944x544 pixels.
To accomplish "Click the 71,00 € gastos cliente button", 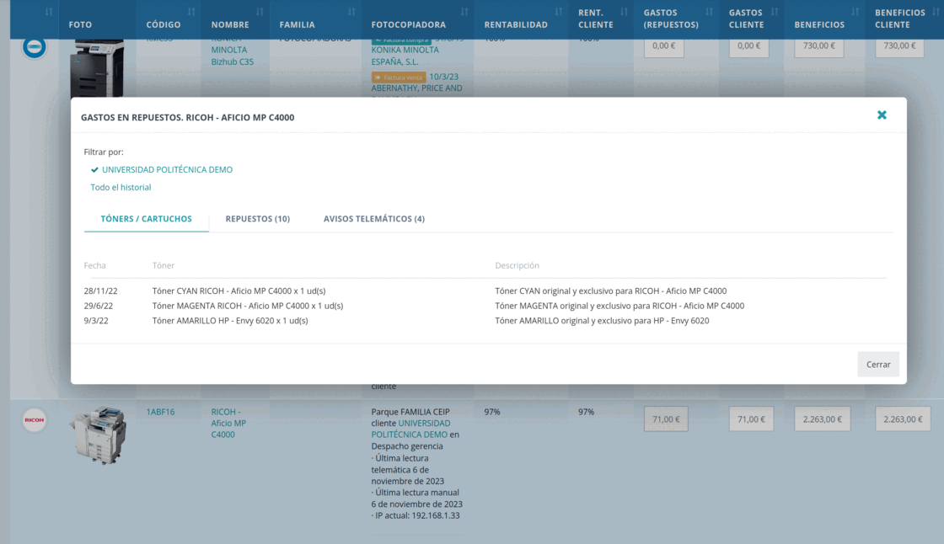I will [x=751, y=419].
